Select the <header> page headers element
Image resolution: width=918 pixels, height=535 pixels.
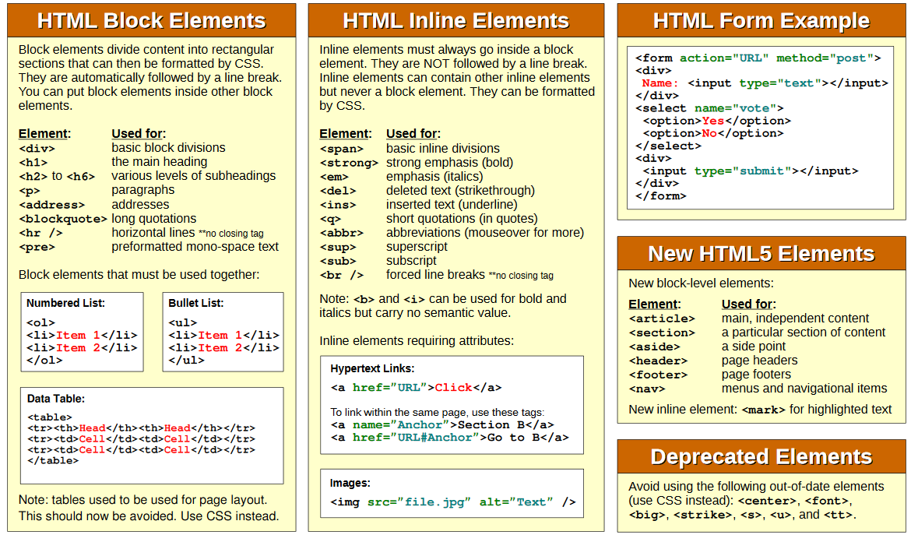point(658,361)
